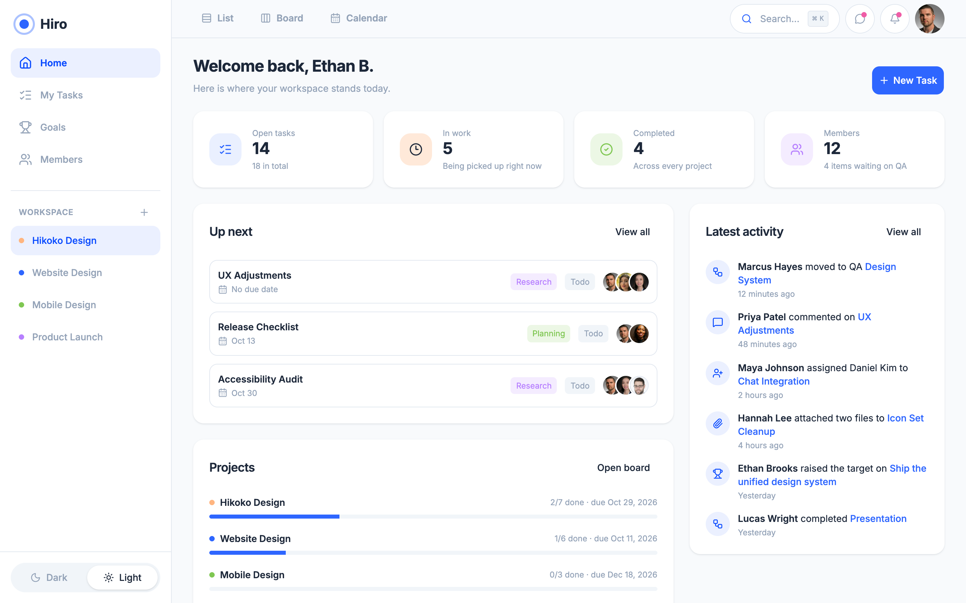Click Research tag on UX Adjustments
966x603 pixels.
pos(533,282)
